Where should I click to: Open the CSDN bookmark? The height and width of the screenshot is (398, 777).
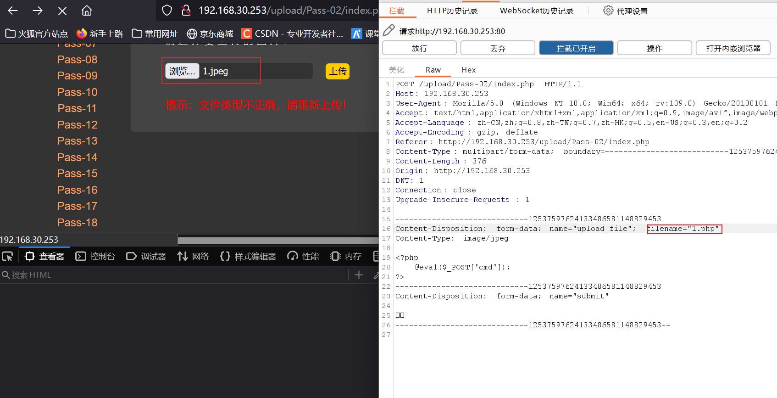[293, 34]
